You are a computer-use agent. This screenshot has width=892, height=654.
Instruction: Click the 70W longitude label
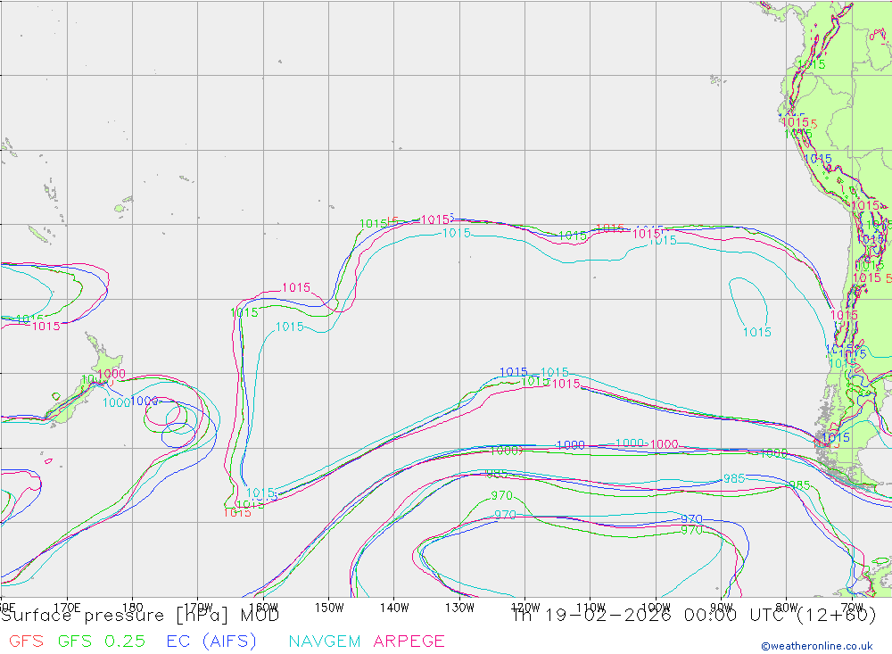pyautogui.click(x=852, y=608)
